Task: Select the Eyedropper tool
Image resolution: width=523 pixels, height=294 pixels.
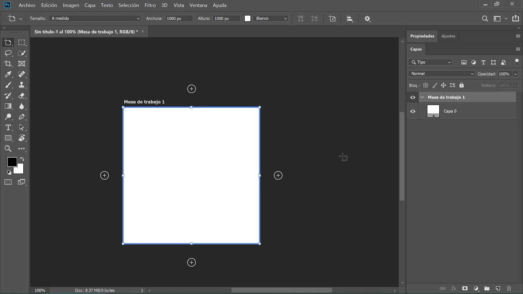Action: [8, 74]
